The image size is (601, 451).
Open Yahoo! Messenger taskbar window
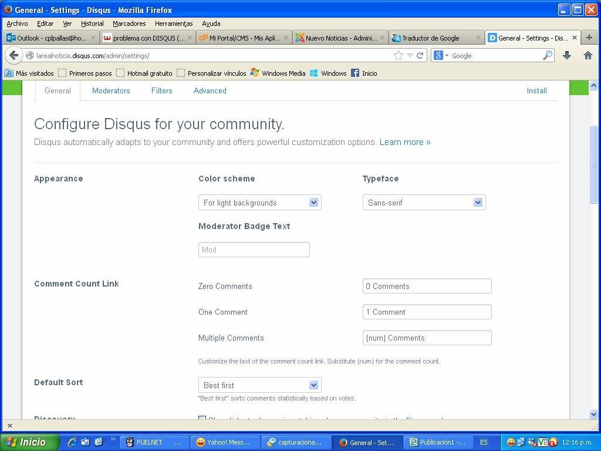[225, 442]
